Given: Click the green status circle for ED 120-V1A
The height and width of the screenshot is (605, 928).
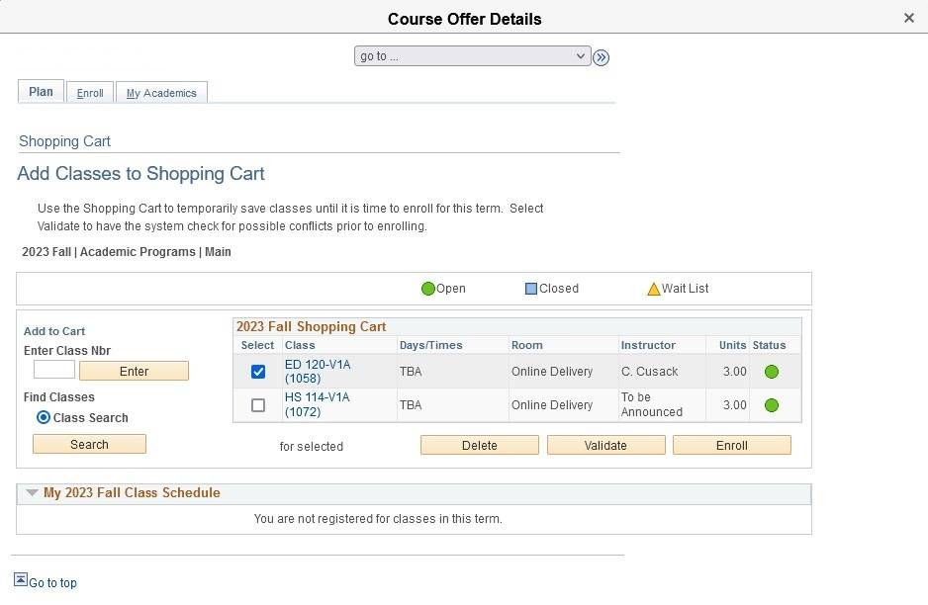Looking at the screenshot, I should click(x=771, y=371).
